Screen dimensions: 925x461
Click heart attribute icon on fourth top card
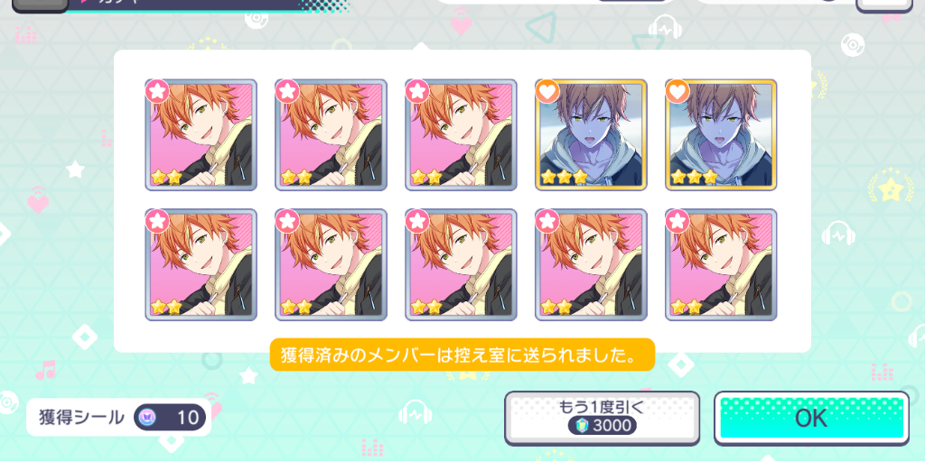coord(547,91)
